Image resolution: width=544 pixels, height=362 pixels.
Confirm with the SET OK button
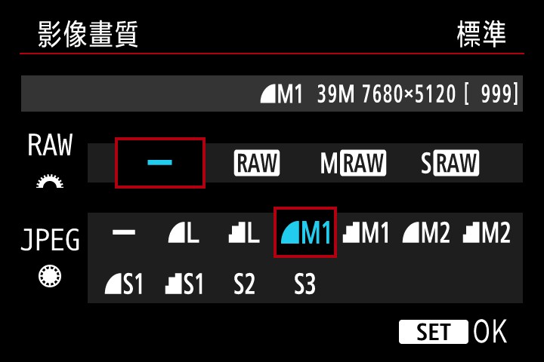[x=453, y=332]
